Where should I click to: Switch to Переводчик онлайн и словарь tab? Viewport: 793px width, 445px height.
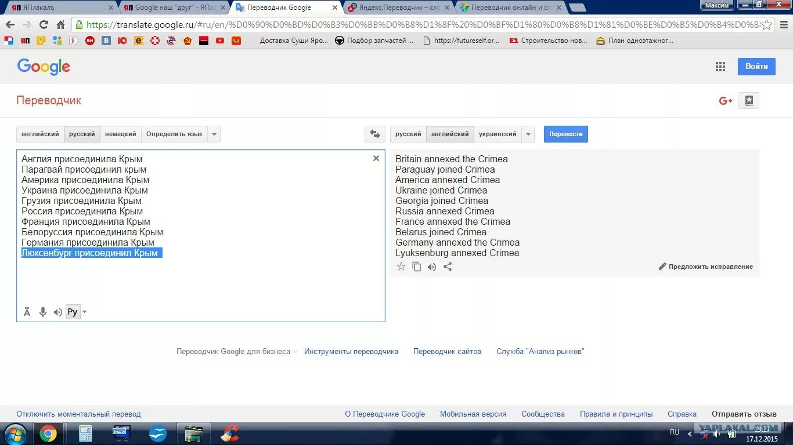[x=511, y=8]
